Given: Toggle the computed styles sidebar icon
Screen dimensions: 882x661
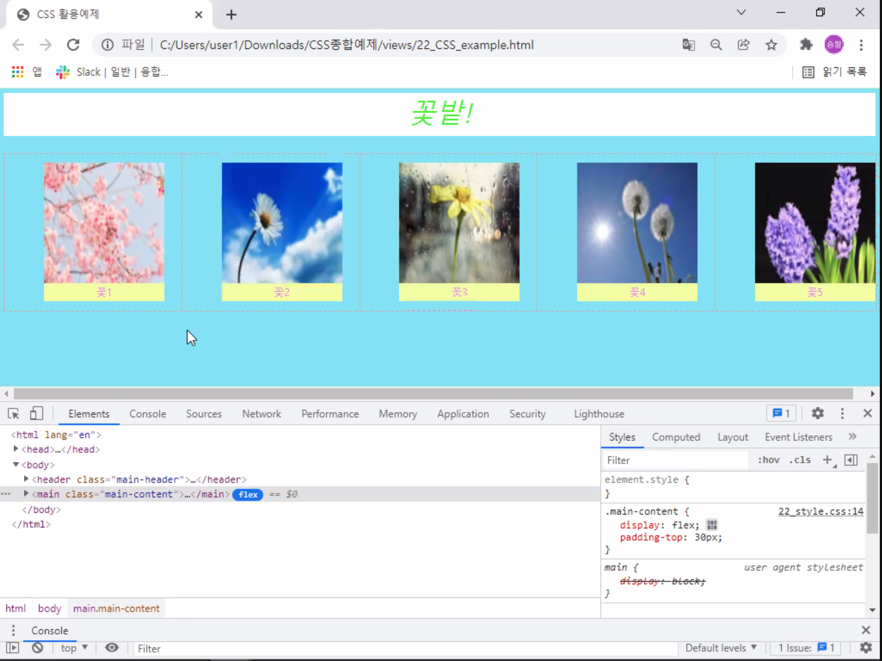Looking at the screenshot, I should point(851,460).
